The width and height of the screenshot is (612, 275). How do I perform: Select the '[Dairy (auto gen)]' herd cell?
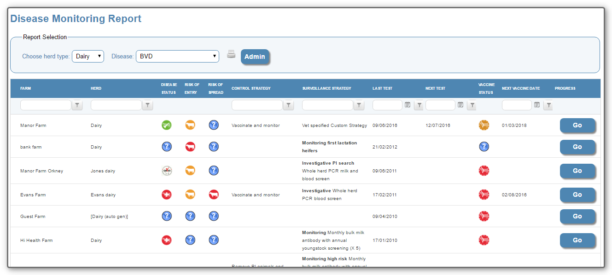click(110, 217)
